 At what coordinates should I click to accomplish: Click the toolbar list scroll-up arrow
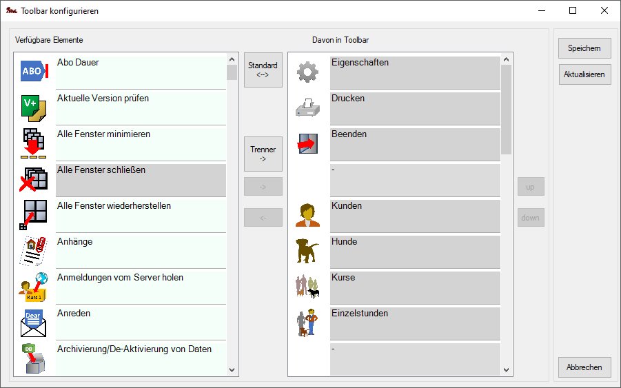(507, 59)
